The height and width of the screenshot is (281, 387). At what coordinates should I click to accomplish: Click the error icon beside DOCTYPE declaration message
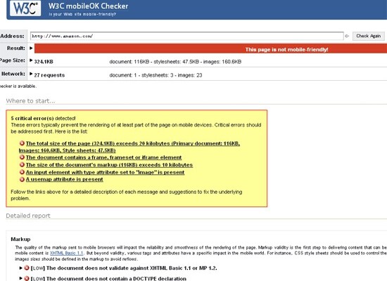(x=27, y=278)
